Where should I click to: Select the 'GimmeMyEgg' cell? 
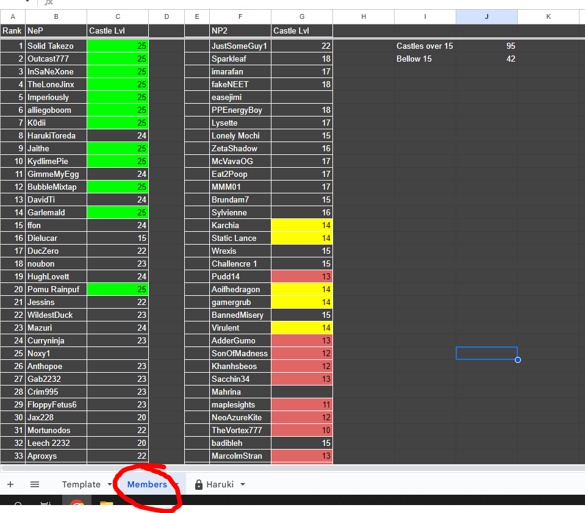pos(56,174)
